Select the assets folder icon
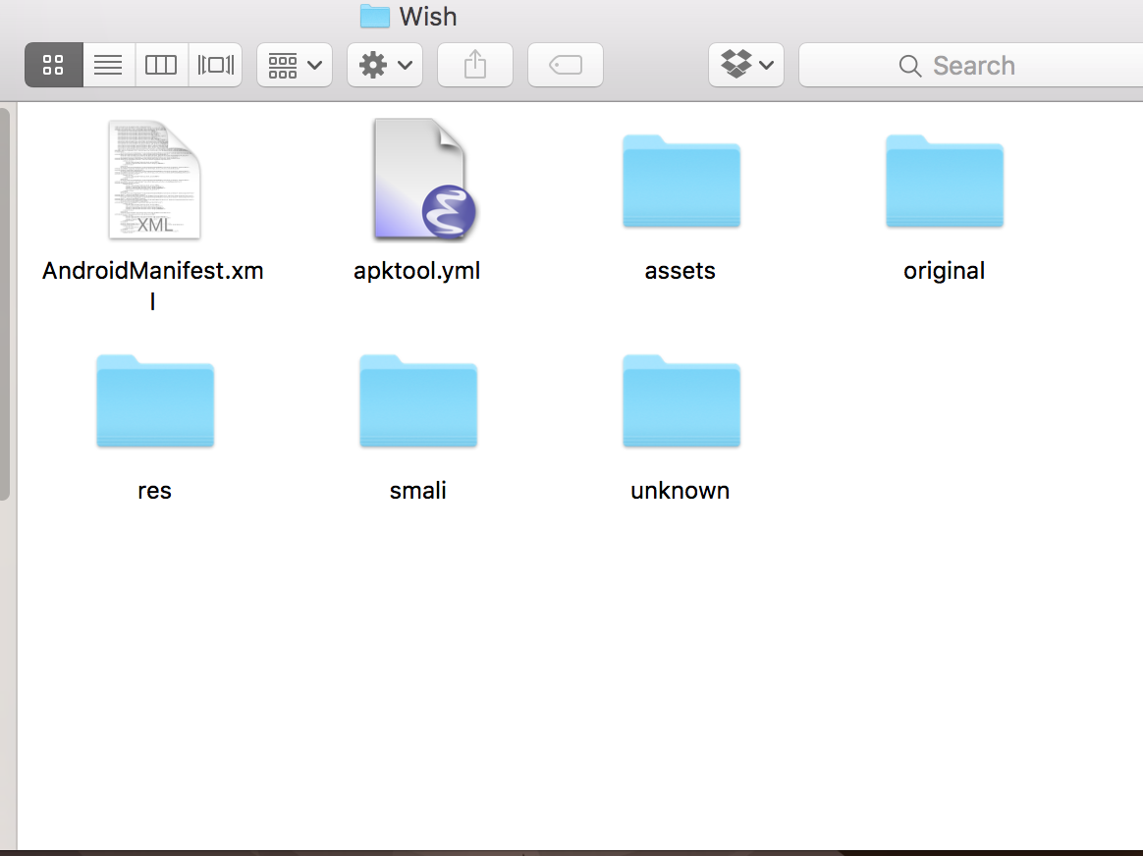Viewport: 1143px width, 856px height. point(681,182)
